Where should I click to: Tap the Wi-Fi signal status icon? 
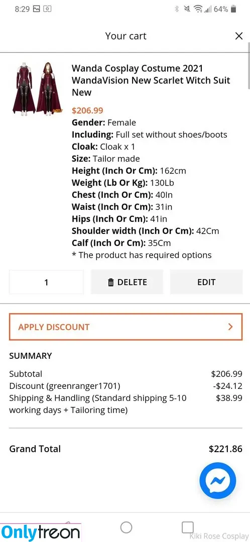click(x=198, y=9)
